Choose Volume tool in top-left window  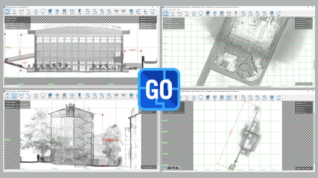click(50, 11)
